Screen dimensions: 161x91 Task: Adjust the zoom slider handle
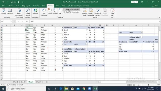148,85
